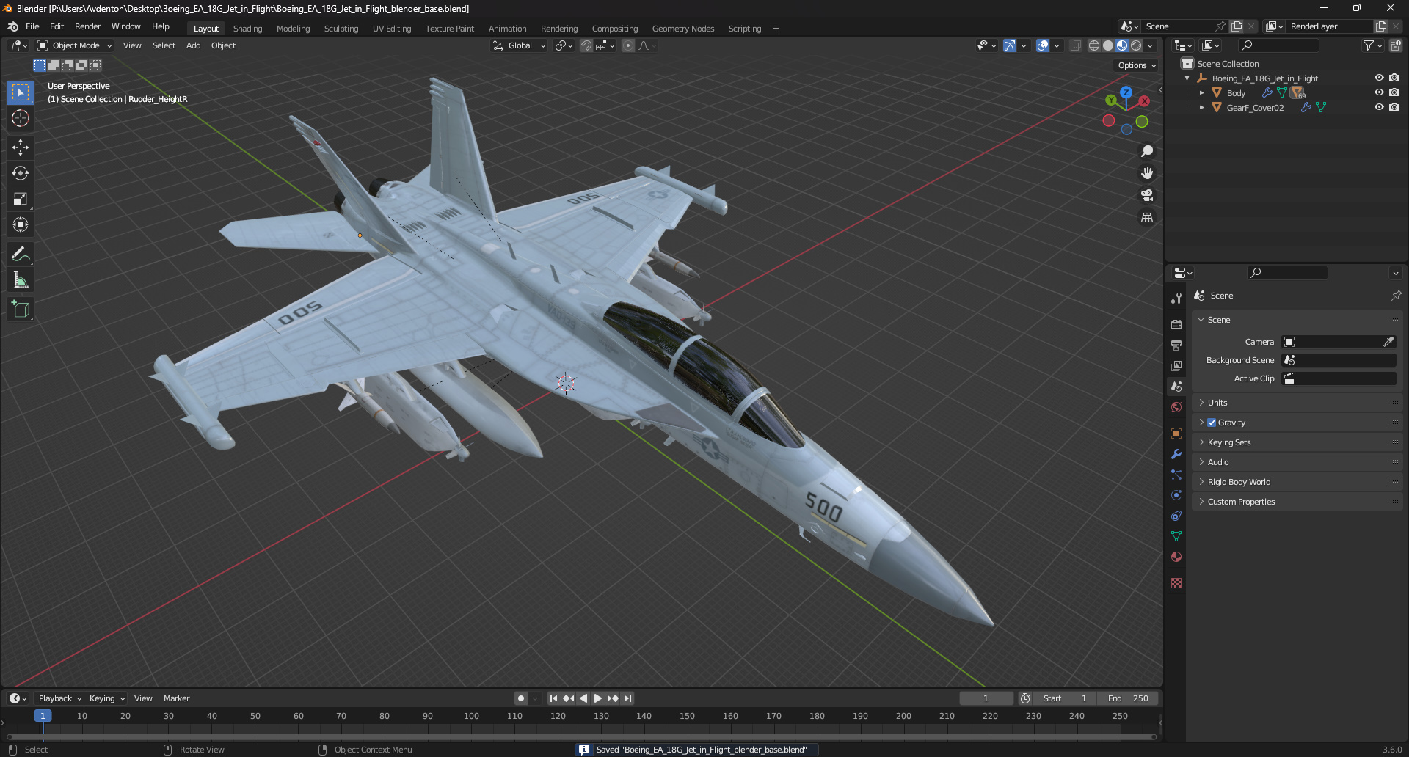
Task: Select the Measure tool
Action: 21,279
